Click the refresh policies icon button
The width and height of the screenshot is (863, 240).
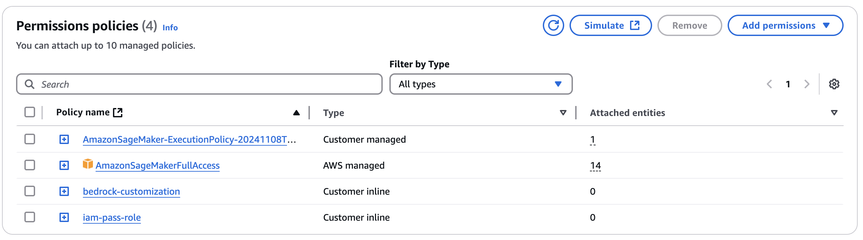point(553,25)
